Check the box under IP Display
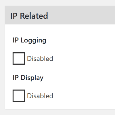This screenshot has width=115, height=115. coord(19,96)
